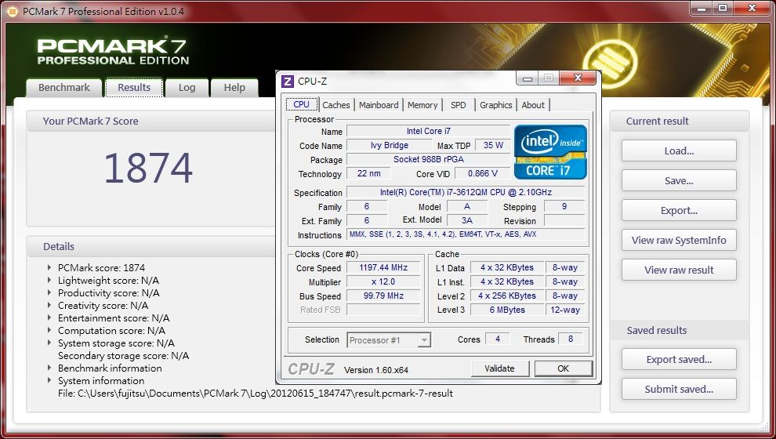The height and width of the screenshot is (439, 776).
Task: Click the Core Speed value 1197.44 MHz
Action: [383, 267]
